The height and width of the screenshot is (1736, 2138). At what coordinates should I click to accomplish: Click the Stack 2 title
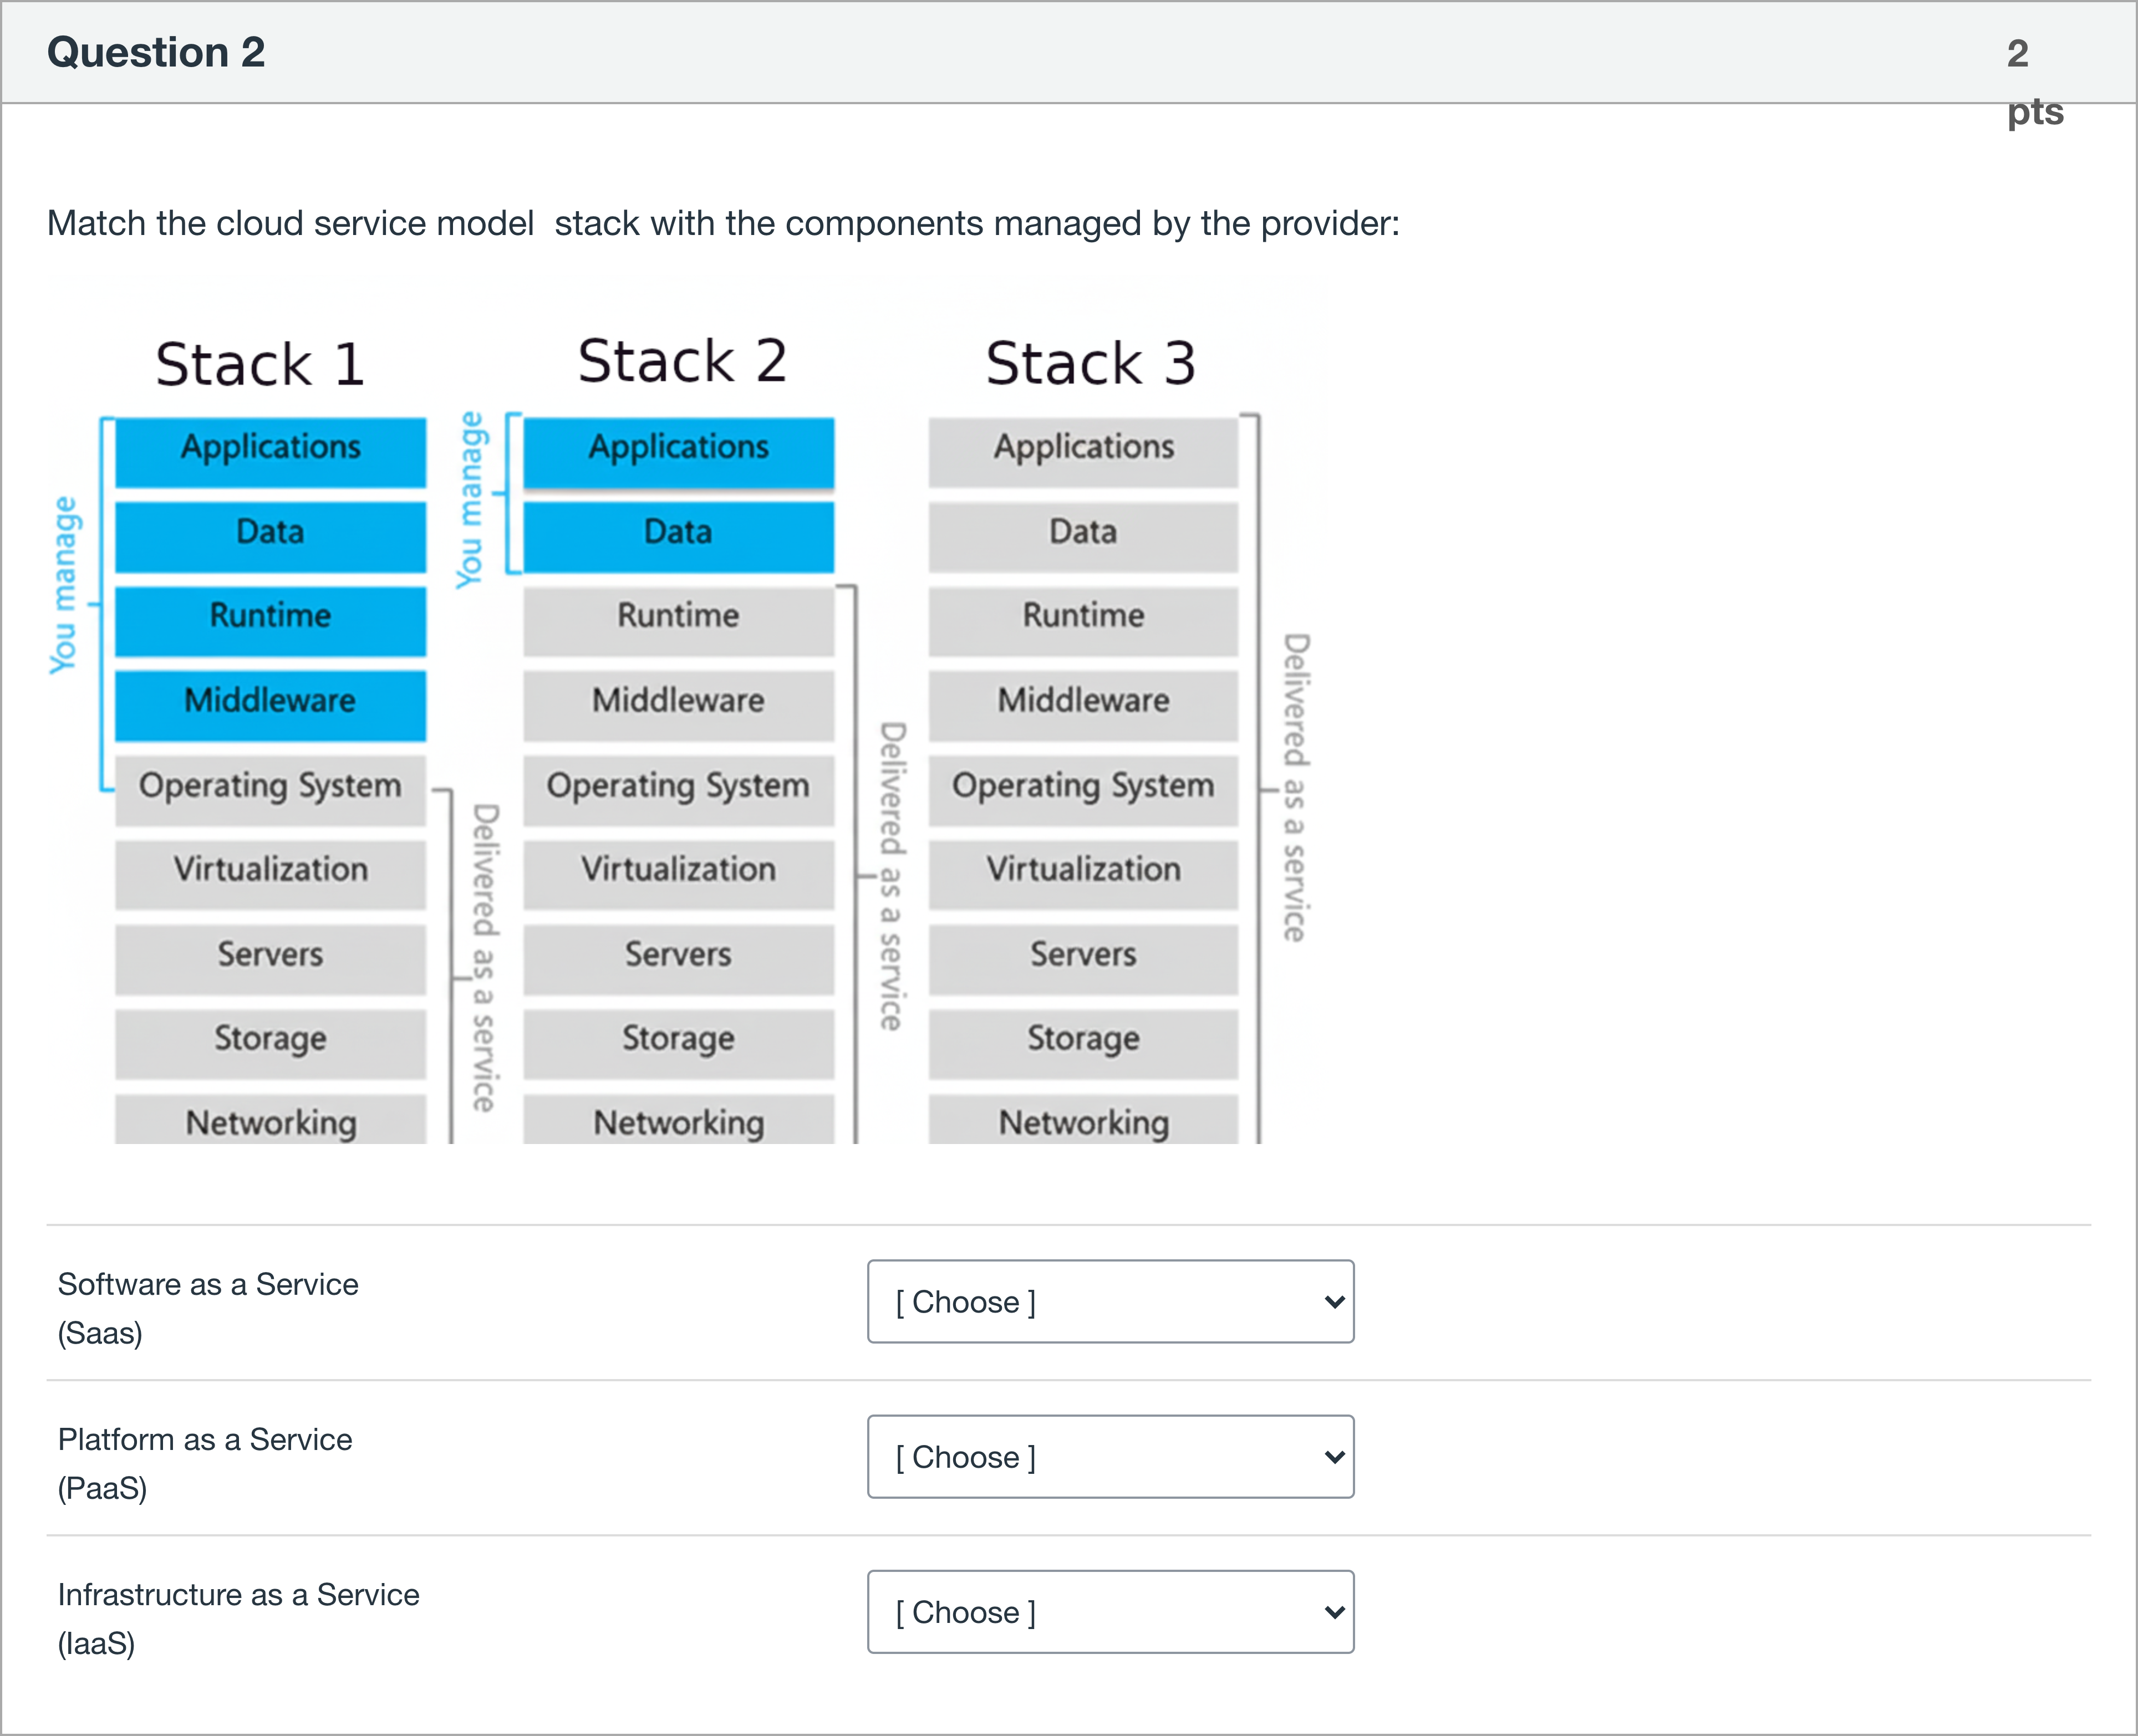(x=683, y=361)
